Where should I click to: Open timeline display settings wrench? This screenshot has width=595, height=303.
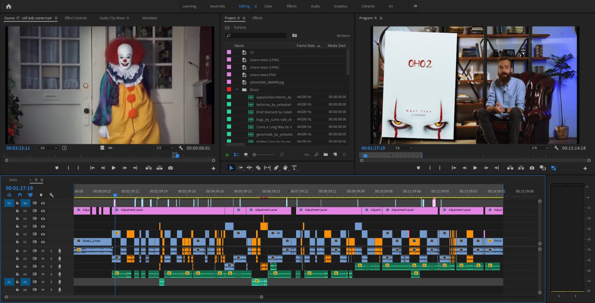(52, 195)
